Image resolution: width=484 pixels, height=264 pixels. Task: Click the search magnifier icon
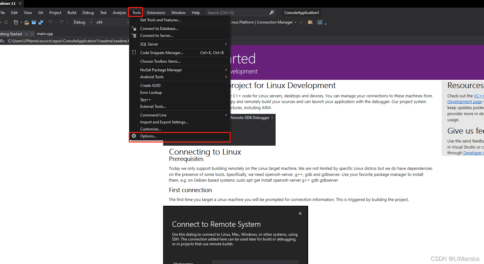[x=272, y=13]
